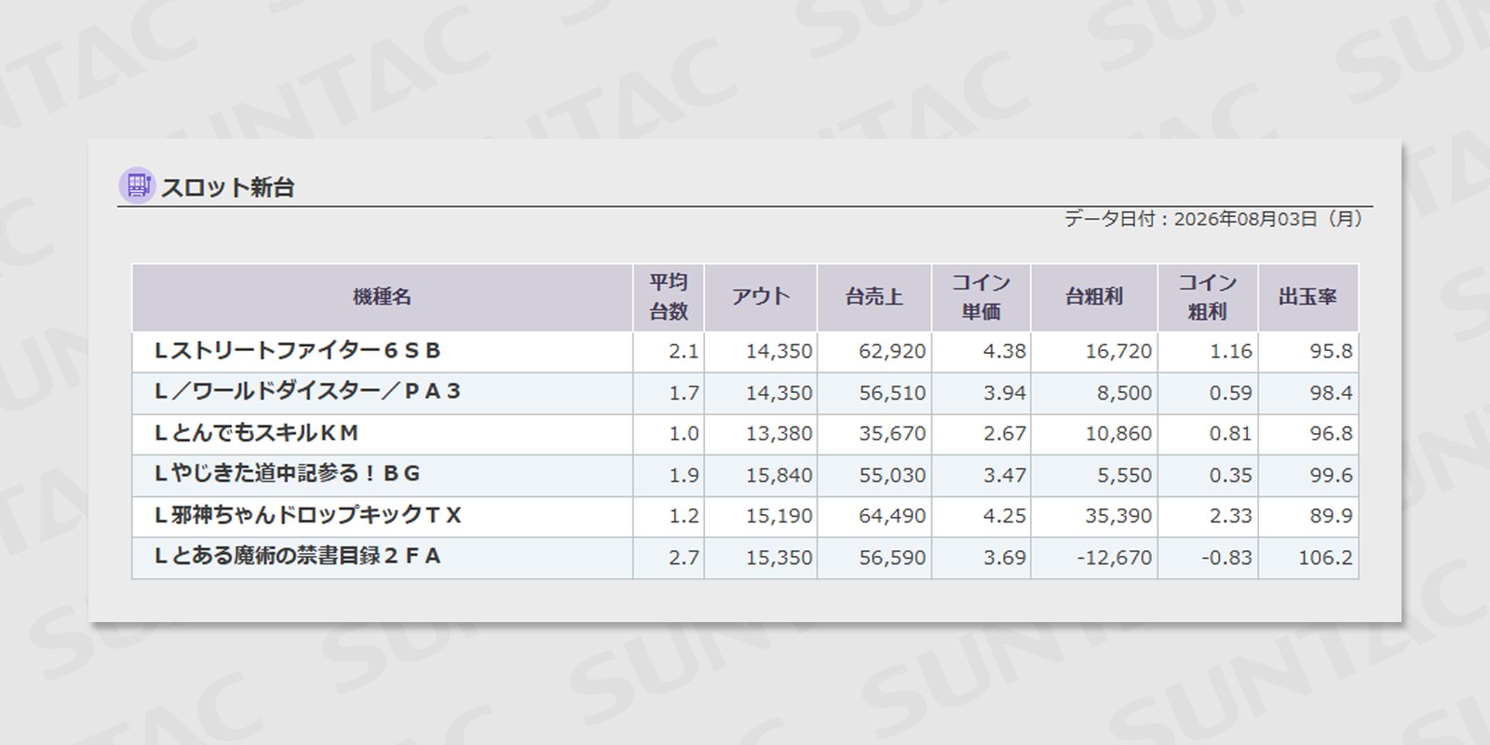Click the 出玉率 column header
The image size is (1490, 745).
[1308, 297]
